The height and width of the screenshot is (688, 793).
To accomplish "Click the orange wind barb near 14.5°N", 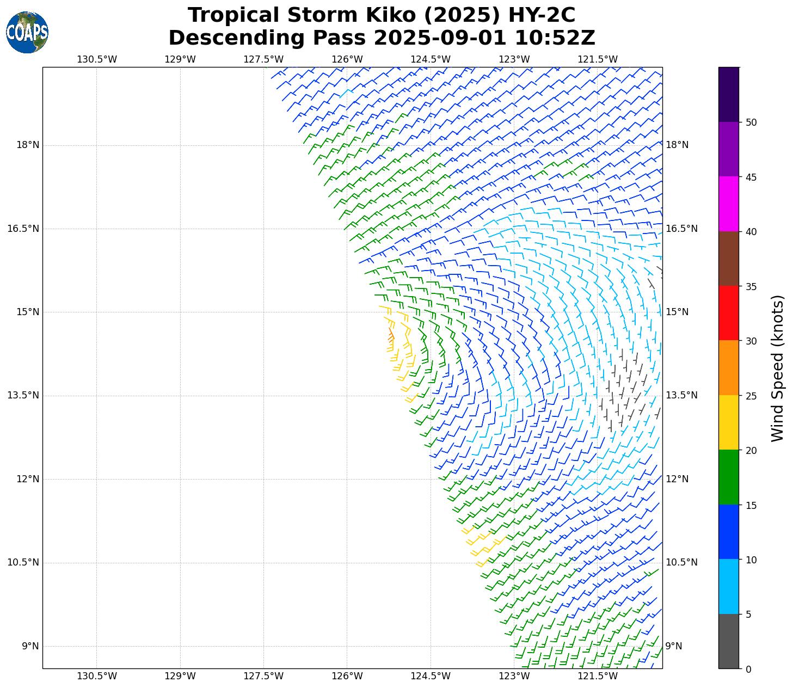I will point(391,336).
